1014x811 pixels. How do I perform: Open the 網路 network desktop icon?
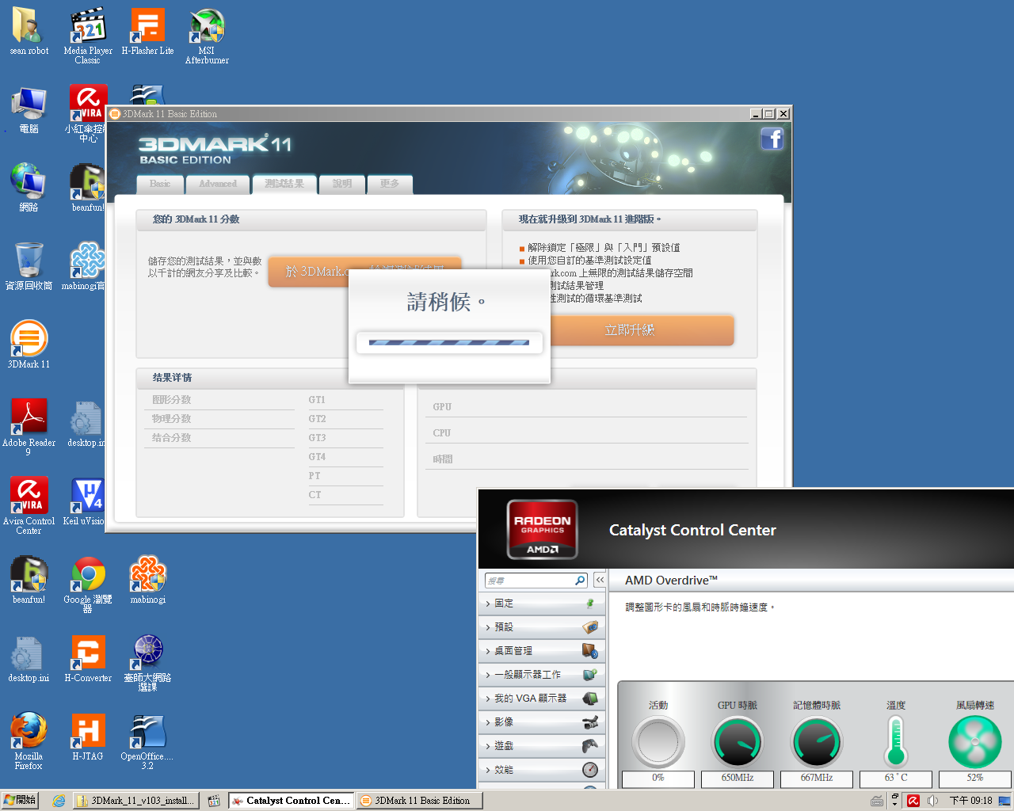click(29, 188)
